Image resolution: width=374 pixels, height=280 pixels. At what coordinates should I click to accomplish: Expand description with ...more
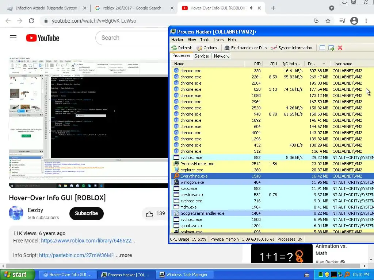coord(124,255)
